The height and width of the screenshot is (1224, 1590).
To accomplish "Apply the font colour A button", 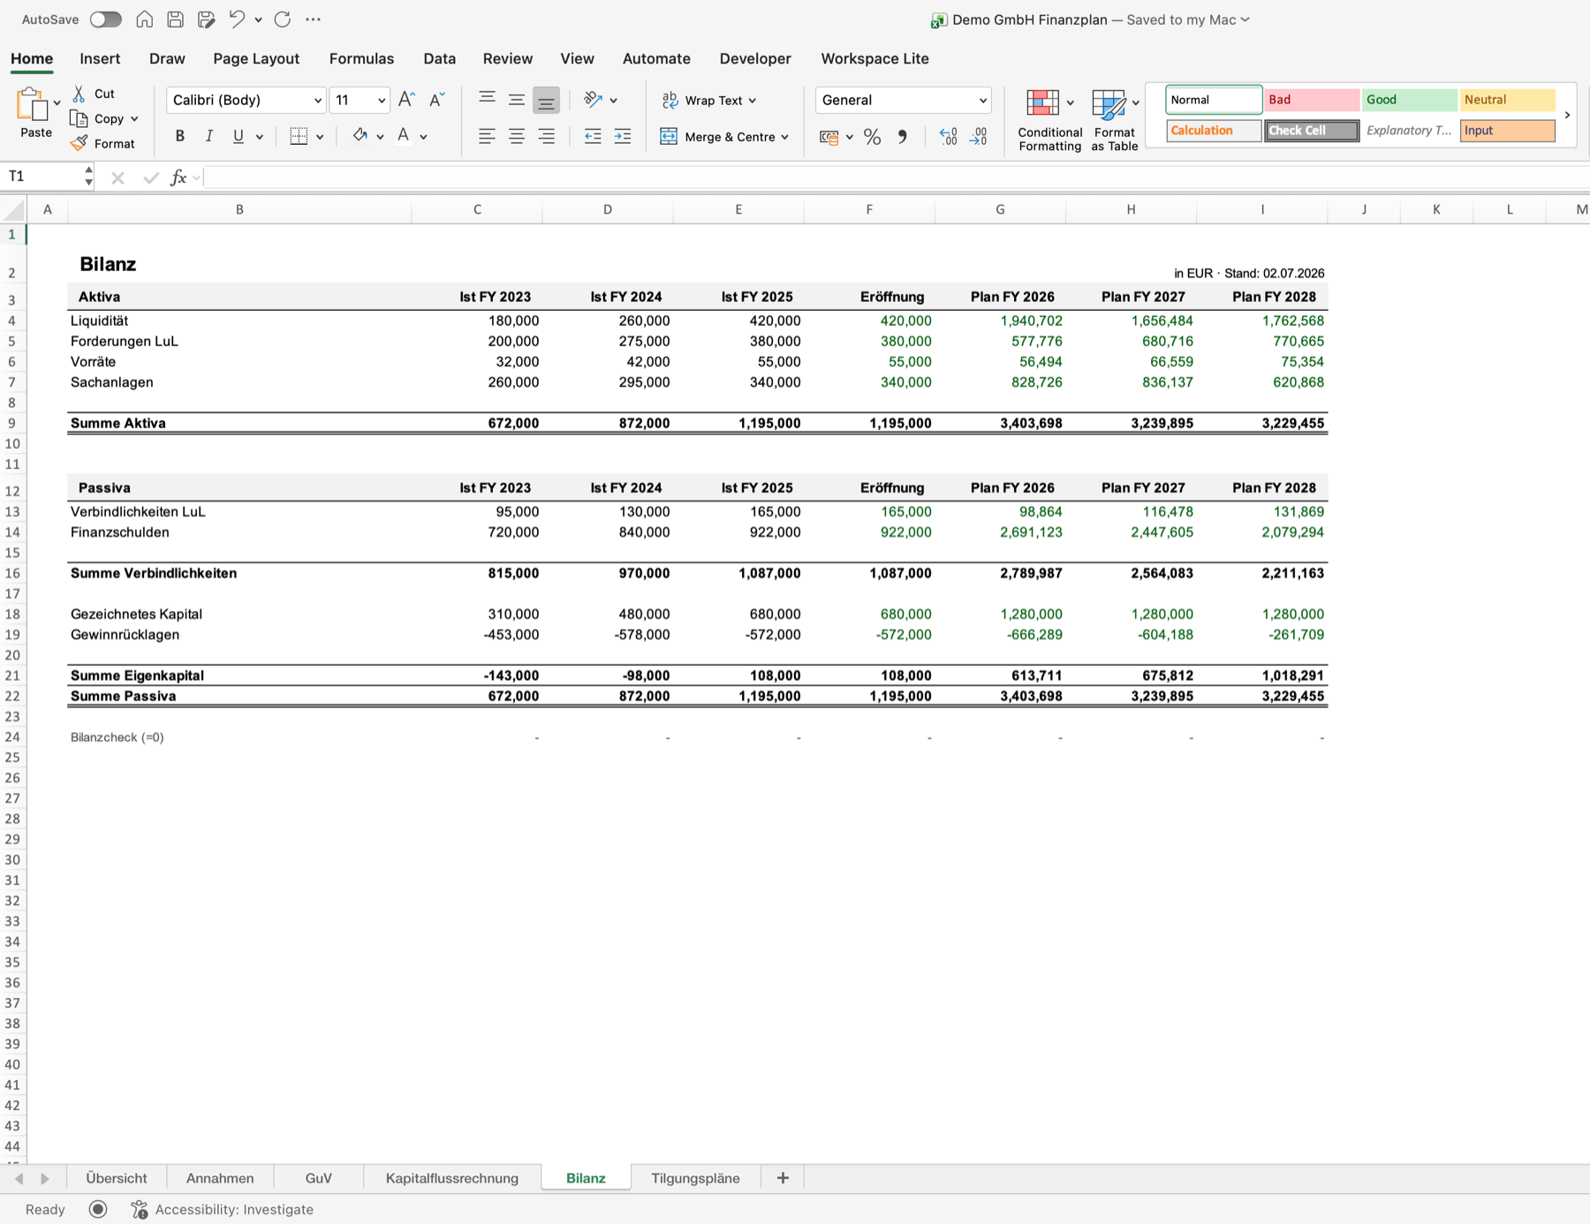I will [x=404, y=136].
